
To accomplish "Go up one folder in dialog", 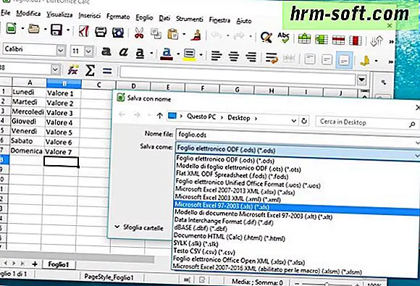I will 159,116.
